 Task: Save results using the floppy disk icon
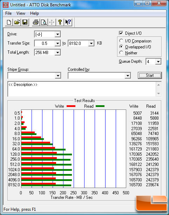coord(25,22)
